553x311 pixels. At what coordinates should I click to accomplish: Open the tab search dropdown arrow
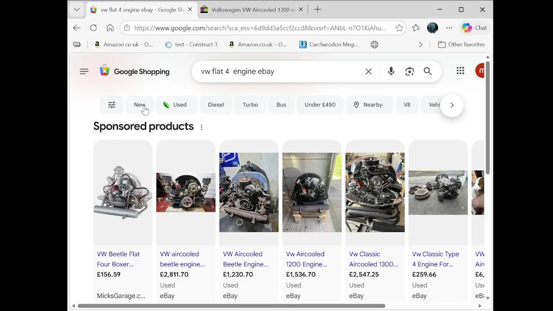(x=76, y=10)
